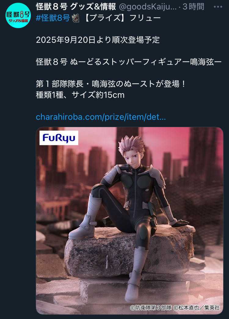This screenshot has width=229, height=319.
Task: Open the three-dot more options menu
Action: (x=218, y=7)
